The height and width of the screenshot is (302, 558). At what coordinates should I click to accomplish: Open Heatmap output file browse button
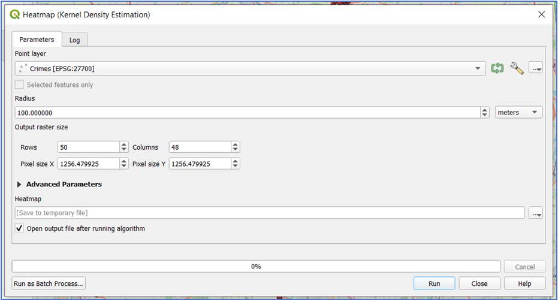pos(536,213)
